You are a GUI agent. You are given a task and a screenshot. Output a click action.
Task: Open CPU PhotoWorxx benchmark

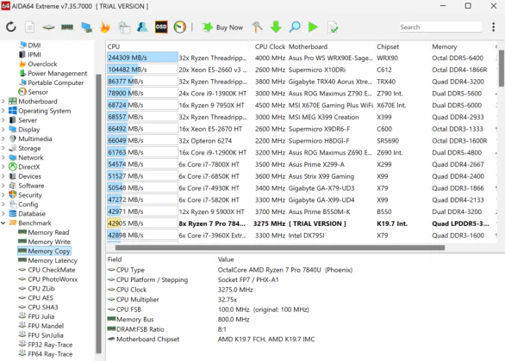(53, 279)
